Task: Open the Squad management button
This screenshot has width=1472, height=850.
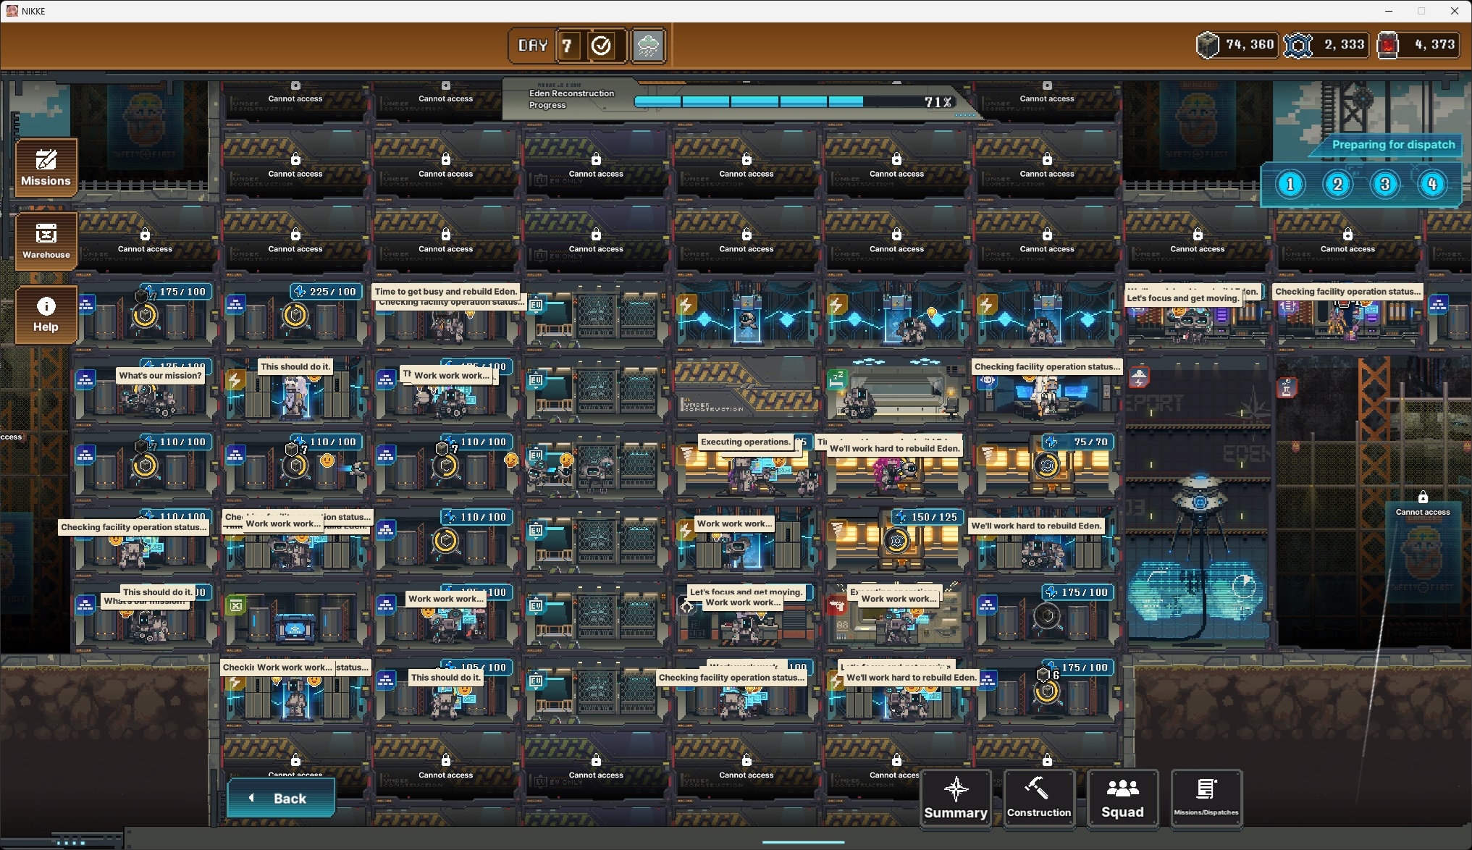Action: [1122, 798]
